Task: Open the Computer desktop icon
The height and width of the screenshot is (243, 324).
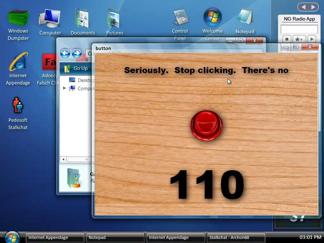Action: coord(50,22)
